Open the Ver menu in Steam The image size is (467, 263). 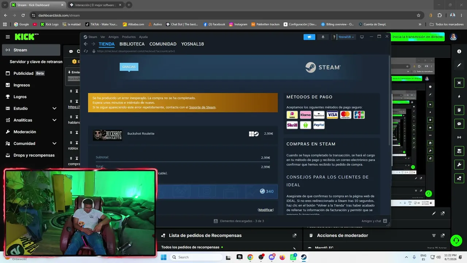(103, 37)
